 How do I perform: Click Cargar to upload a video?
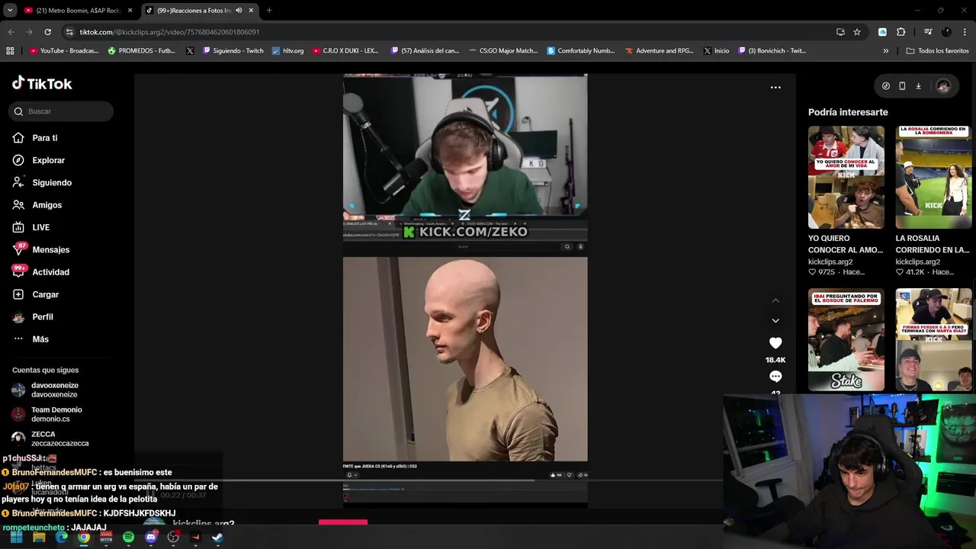[x=36, y=294]
